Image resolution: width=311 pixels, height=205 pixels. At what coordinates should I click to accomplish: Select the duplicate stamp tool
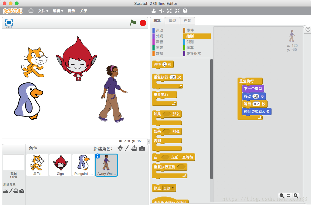click(154, 11)
